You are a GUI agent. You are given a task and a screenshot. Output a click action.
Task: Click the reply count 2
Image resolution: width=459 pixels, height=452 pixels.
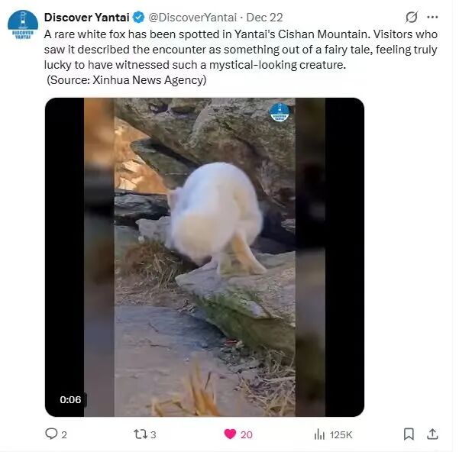(x=64, y=434)
